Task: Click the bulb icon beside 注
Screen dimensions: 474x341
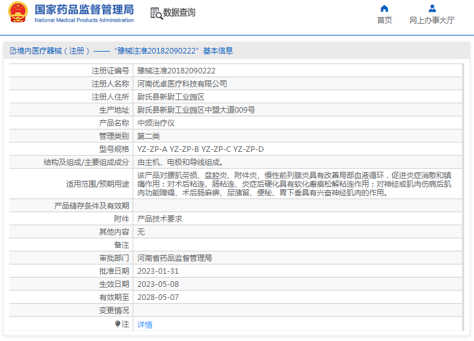Action: (x=118, y=324)
